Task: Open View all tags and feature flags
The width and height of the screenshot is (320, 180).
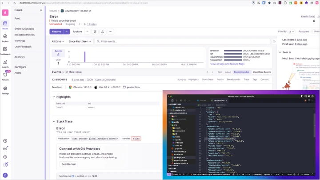Action: pyautogui.click(x=228, y=64)
